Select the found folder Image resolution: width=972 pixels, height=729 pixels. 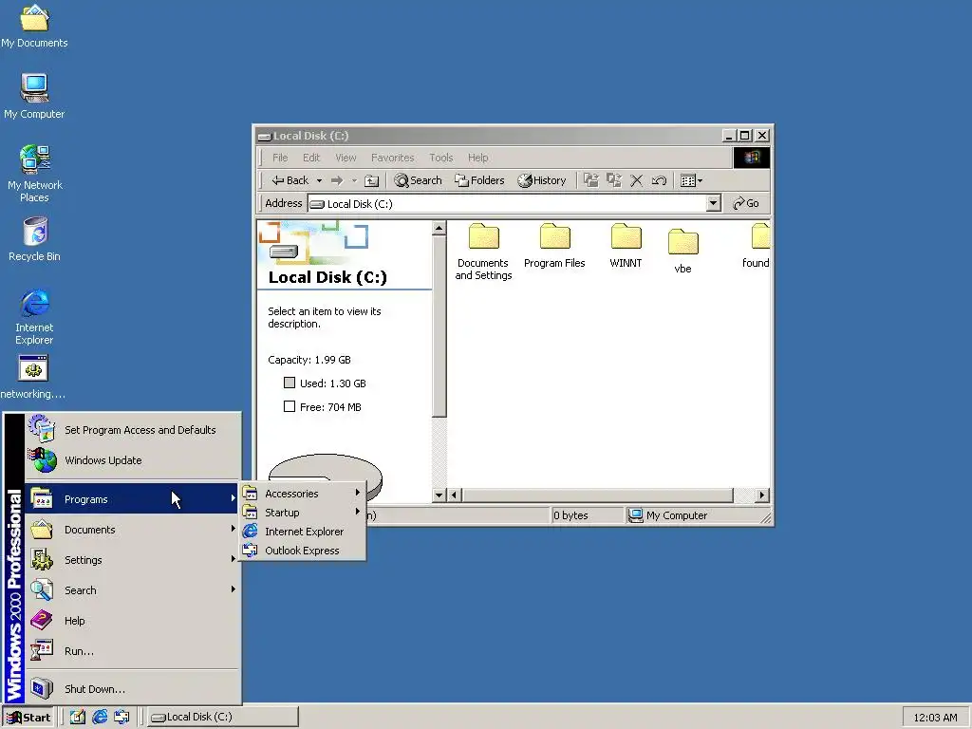pos(757,246)
